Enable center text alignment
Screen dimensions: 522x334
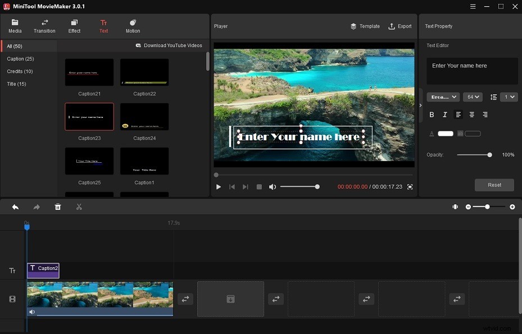click(471, 115)
